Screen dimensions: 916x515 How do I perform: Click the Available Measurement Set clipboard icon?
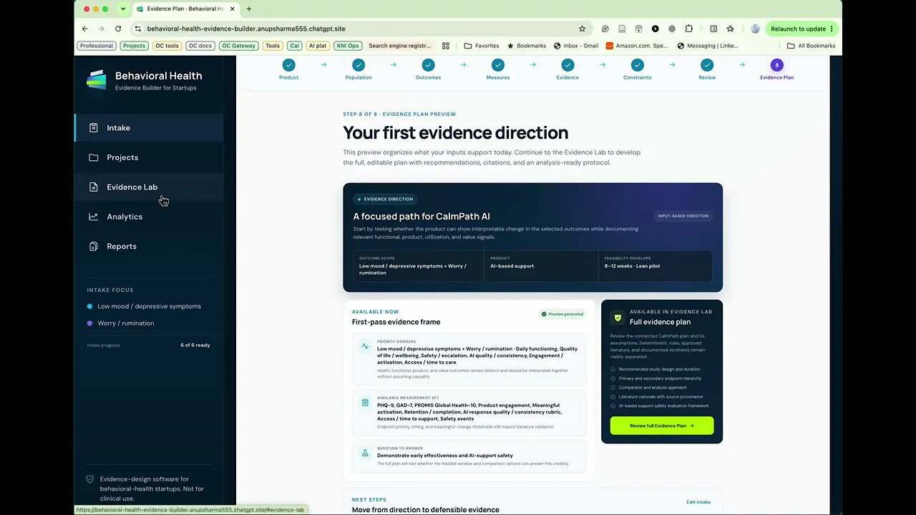pyautogui.click(x=365, y=403)
